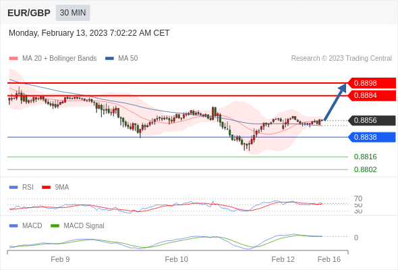Select the 0.8838 blue pivot label

372,137
